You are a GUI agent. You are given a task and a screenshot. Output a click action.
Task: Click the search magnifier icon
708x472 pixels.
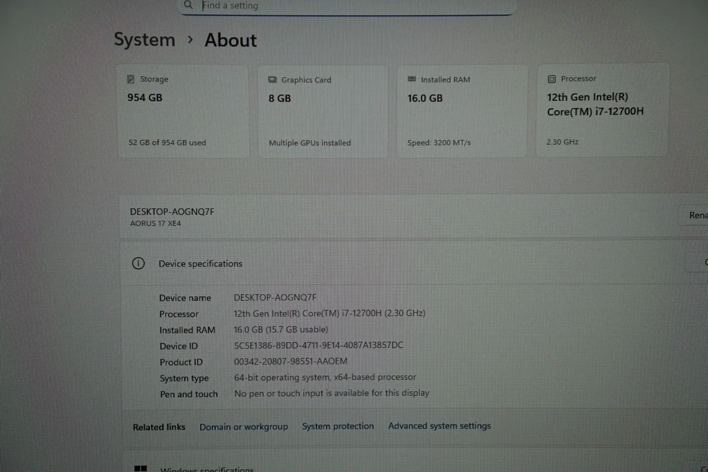point(188,5)
